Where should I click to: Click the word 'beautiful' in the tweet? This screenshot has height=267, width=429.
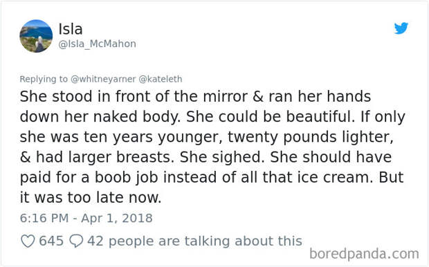[318, 117]
